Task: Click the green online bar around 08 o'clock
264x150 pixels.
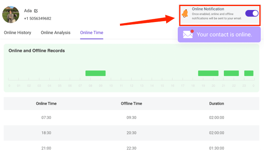Action: [95, 73]
